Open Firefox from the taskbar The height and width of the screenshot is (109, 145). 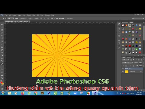point(23,93)
